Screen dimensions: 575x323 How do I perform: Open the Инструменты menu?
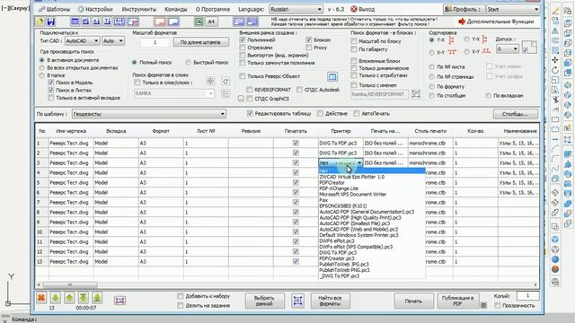pos(139,9)
